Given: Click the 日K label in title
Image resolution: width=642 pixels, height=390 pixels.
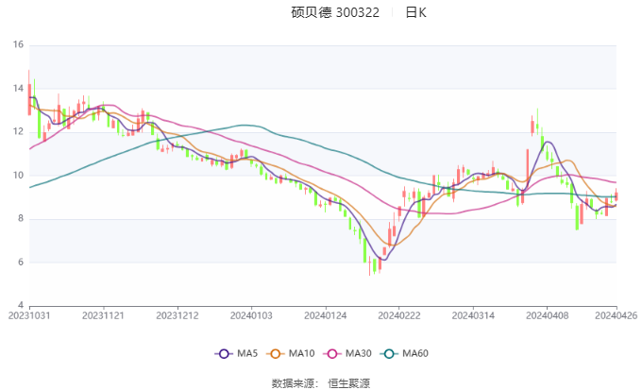Looking at the screenshot, I should coord(415,12).
